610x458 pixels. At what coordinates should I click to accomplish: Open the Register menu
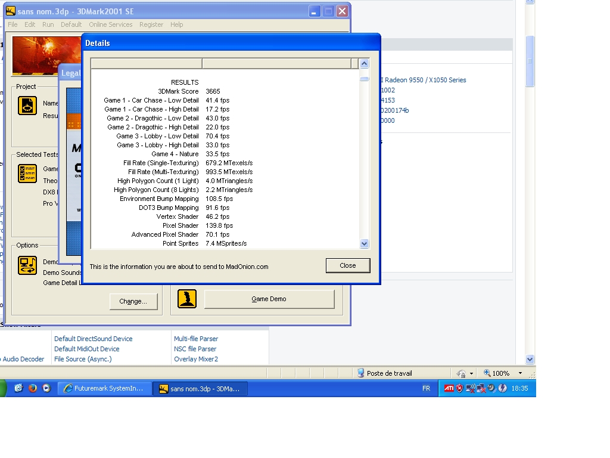[151, 24]
